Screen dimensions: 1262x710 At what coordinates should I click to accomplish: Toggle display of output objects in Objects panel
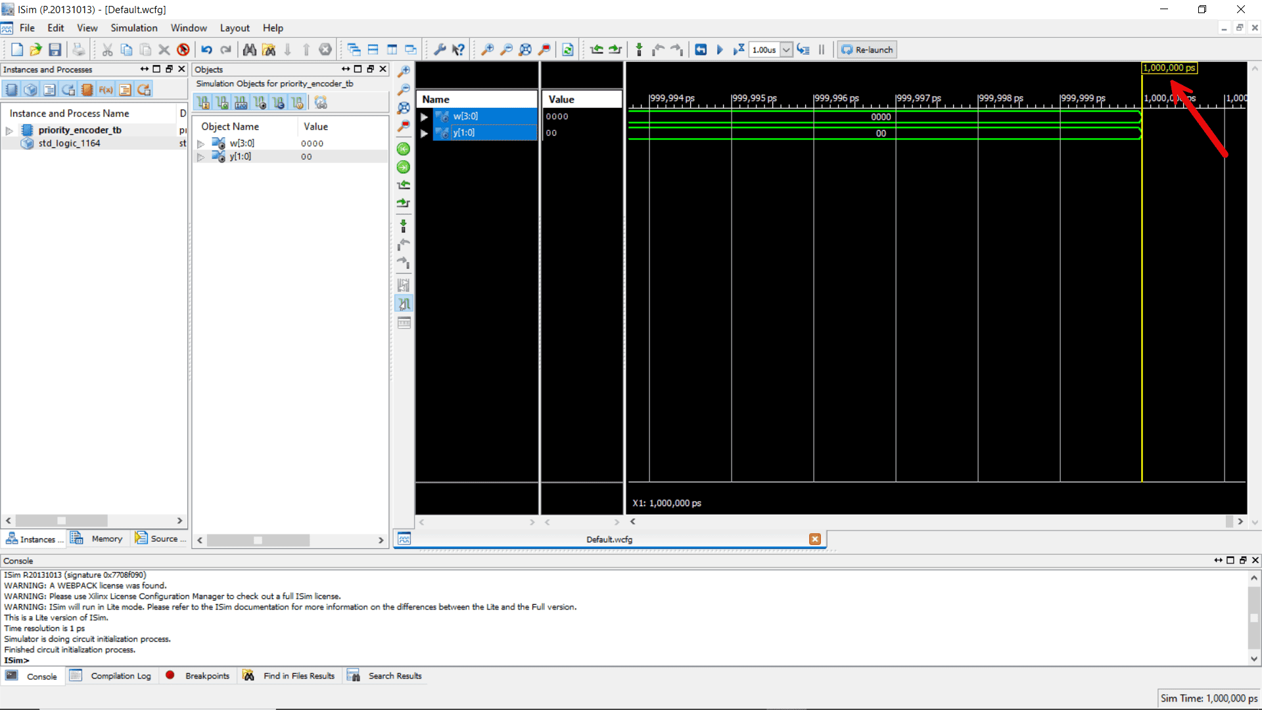pyautogui.click(x=222, y=102)
